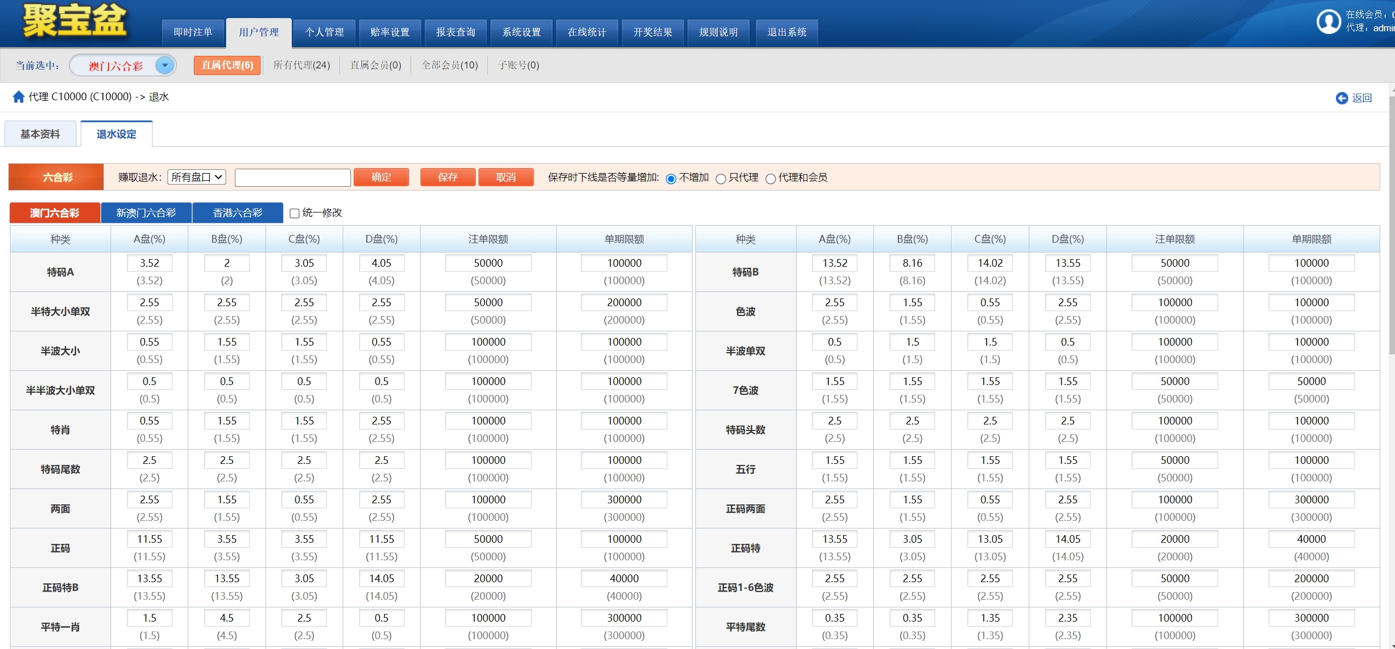The image size is (1395, 649).
Task: Click the 六合彩 orange section button
Action: (x=56, y=177)
